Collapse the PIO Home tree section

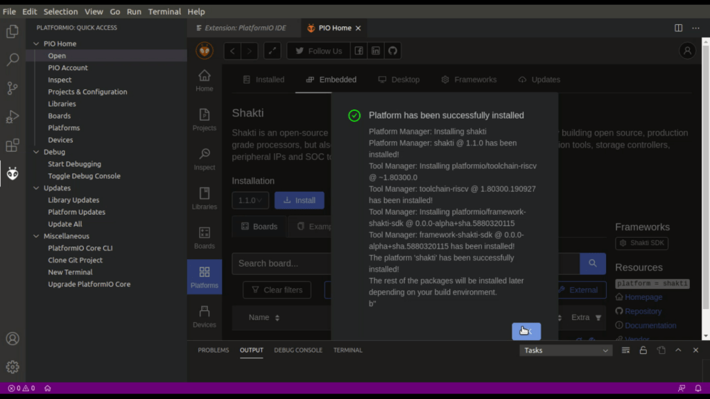[x=36, y=44]
